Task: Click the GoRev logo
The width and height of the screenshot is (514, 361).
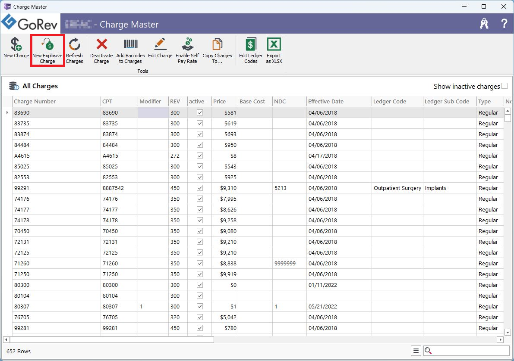Action: tap(30, 23)
